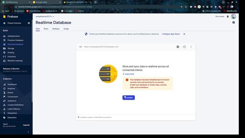Image resolution: width=245 pixels, height=138 pixels.
Task: Click the Re-enable button
Action: 129,98
